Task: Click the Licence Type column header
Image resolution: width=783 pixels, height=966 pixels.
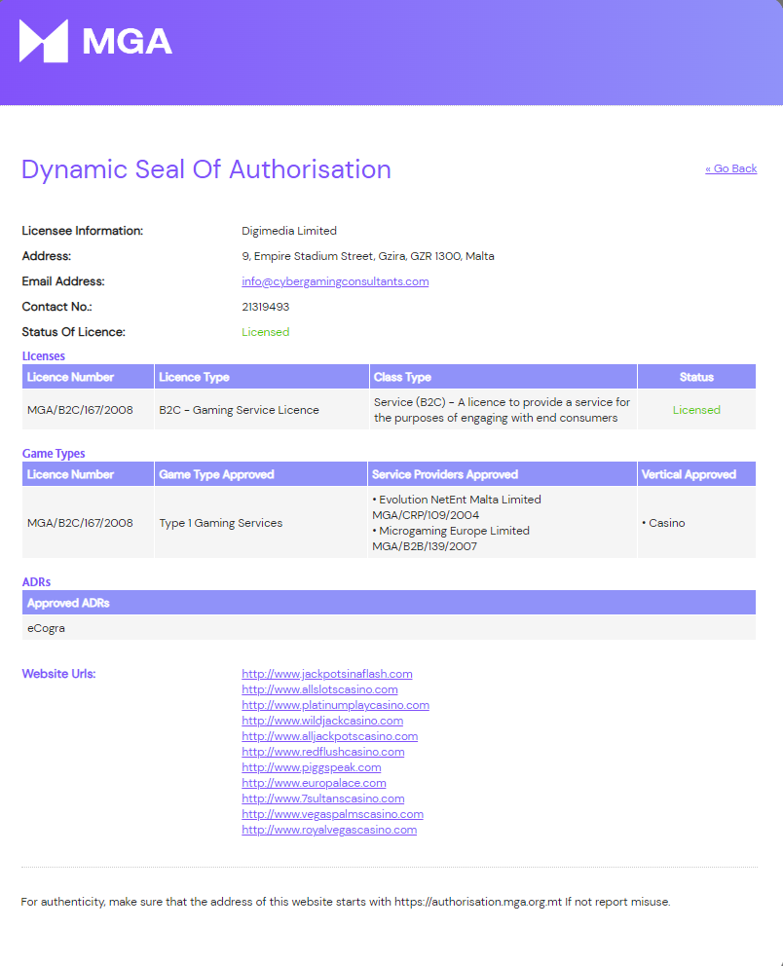Action: click(x=261, y=377)
